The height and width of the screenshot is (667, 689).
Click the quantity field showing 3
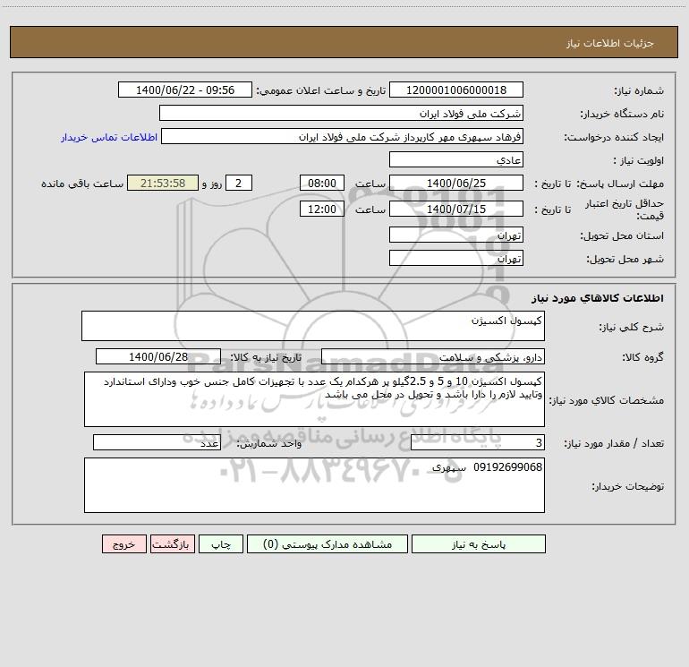pos(478,443)
